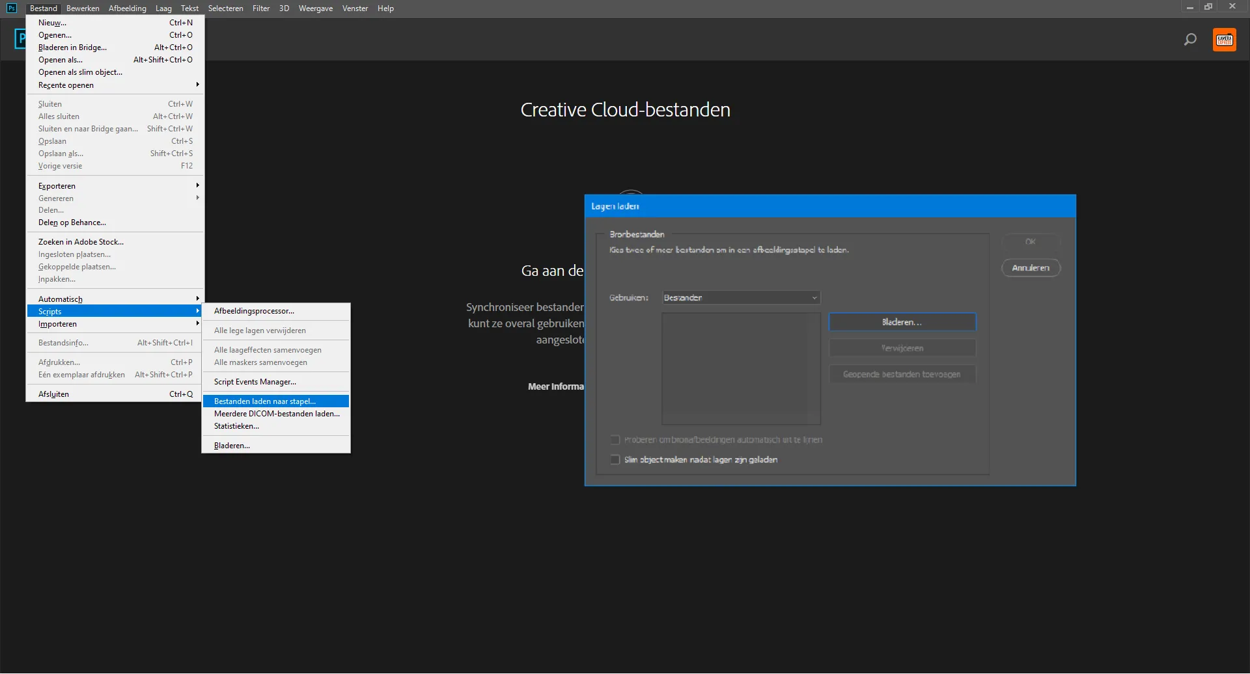Expand the Automatisch submenu
The height and width of the screenshot is (674, 1250).
115,299
